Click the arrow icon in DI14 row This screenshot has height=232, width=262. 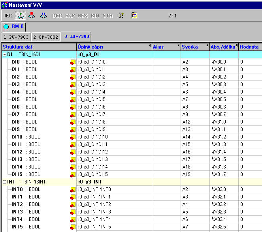(73, 167)
